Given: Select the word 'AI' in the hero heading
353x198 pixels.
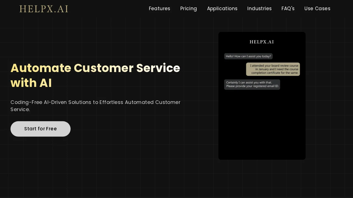Looking at the screenshot, I should (45, 83).
